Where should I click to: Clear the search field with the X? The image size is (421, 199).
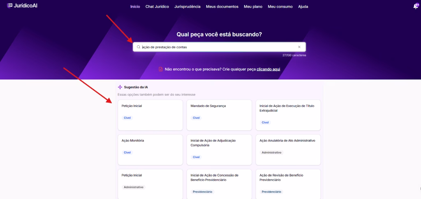(299, 47)
